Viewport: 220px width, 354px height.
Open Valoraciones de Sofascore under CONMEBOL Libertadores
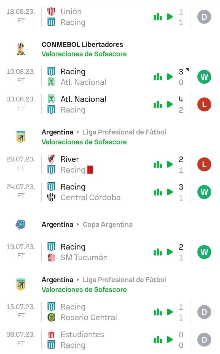(84, 54)
